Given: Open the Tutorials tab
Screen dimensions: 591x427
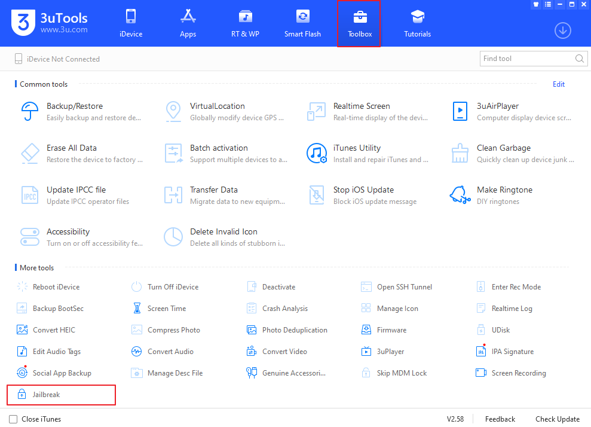Looking at the screenshot, I should click(x=417, y=23).
